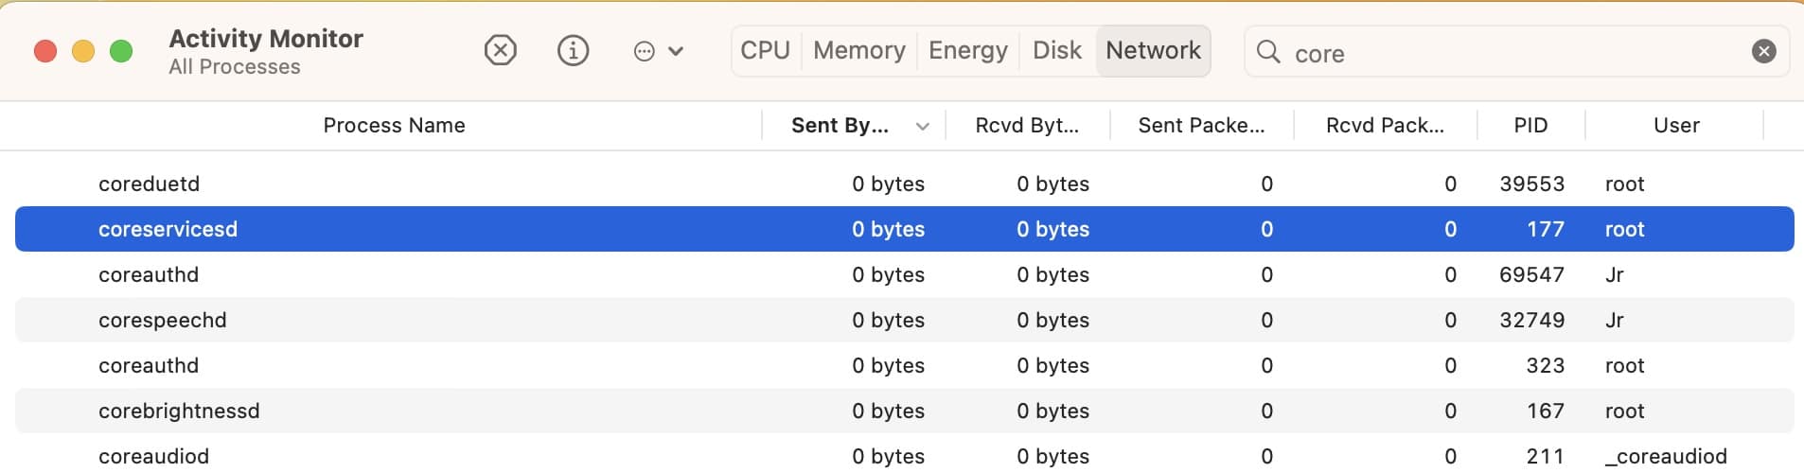1804x473 pixels.
Task: Sort by Sent Bytes column header
Action: point(840,125)
